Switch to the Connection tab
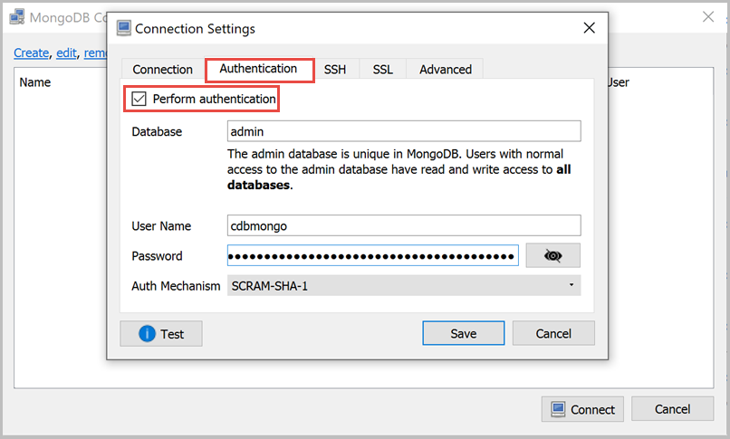 click(162, 70)
